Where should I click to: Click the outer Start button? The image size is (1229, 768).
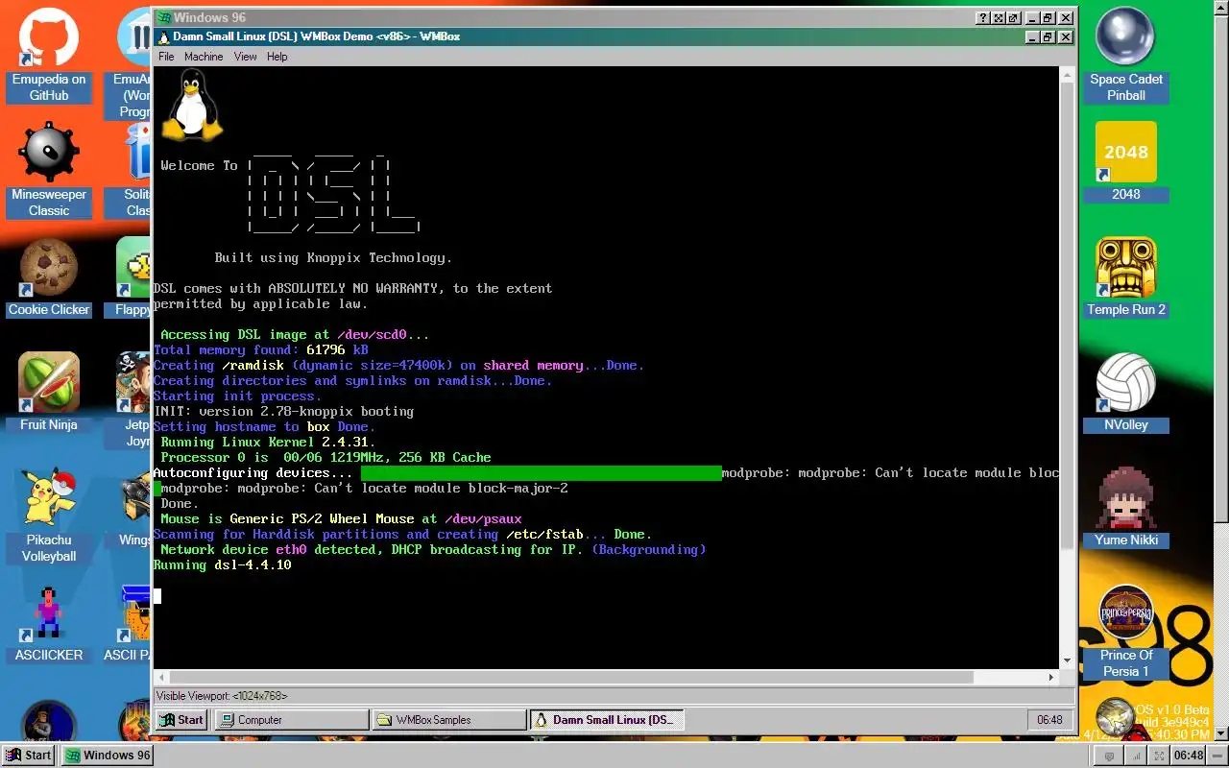29,756
